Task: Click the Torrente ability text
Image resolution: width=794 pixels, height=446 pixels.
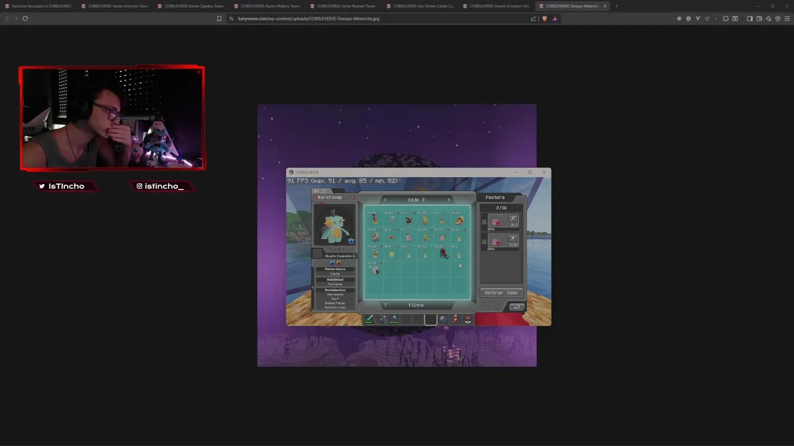Action: [x=335, y=284]
